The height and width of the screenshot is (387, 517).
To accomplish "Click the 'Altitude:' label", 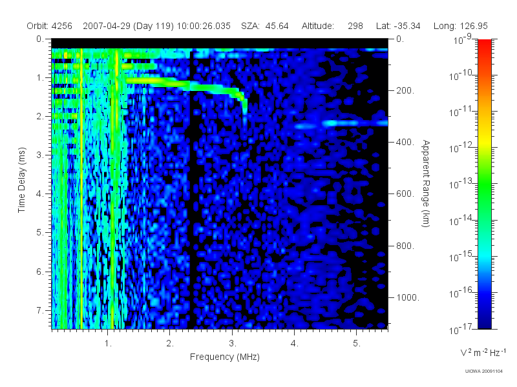I will click(x=318, y=26).
